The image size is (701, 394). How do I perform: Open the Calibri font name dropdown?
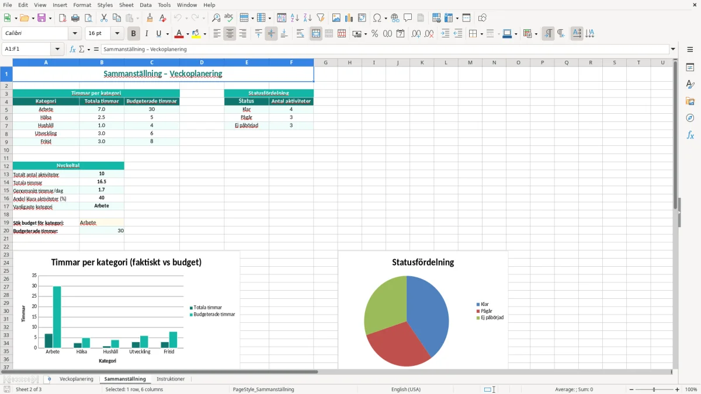click(74, 34)
